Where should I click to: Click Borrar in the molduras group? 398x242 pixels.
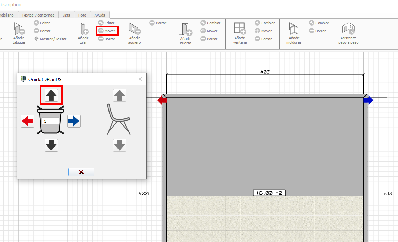(318, 31)
